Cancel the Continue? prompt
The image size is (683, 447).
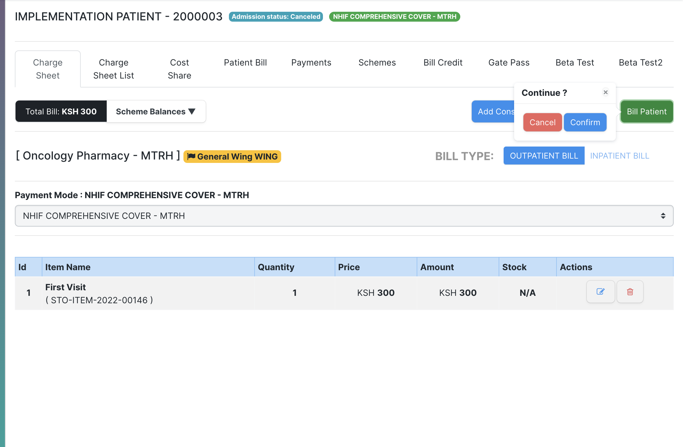pyautogui.click(x=543, y=122)
